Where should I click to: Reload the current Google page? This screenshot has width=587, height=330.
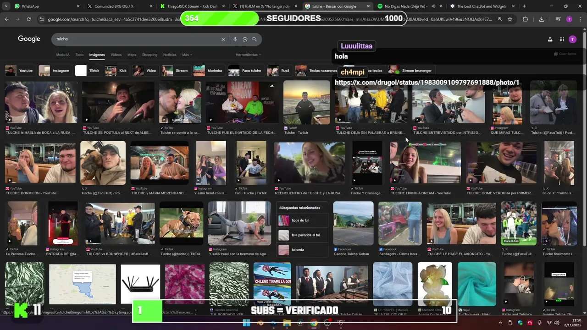click(x=28, y=19)
